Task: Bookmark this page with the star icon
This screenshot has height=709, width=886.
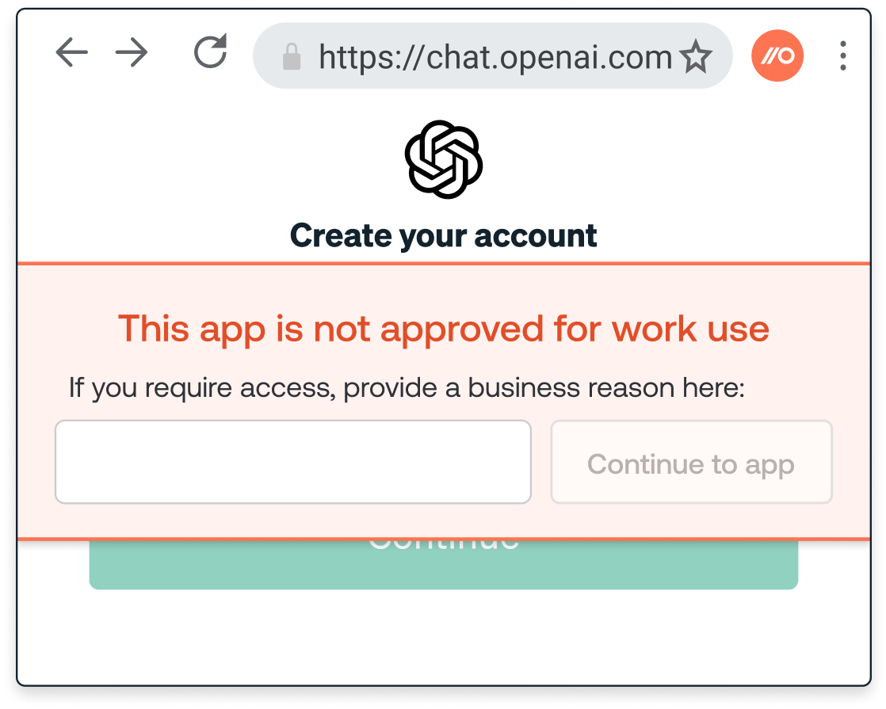Action: (x=696, y=56)
